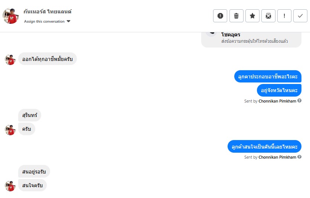
Task: Select the message bubble สนใจครับ
Action: [32, 185]
